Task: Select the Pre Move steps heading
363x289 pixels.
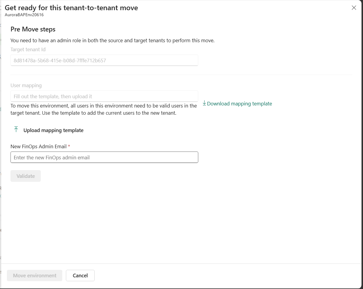Action: (33, 29)
